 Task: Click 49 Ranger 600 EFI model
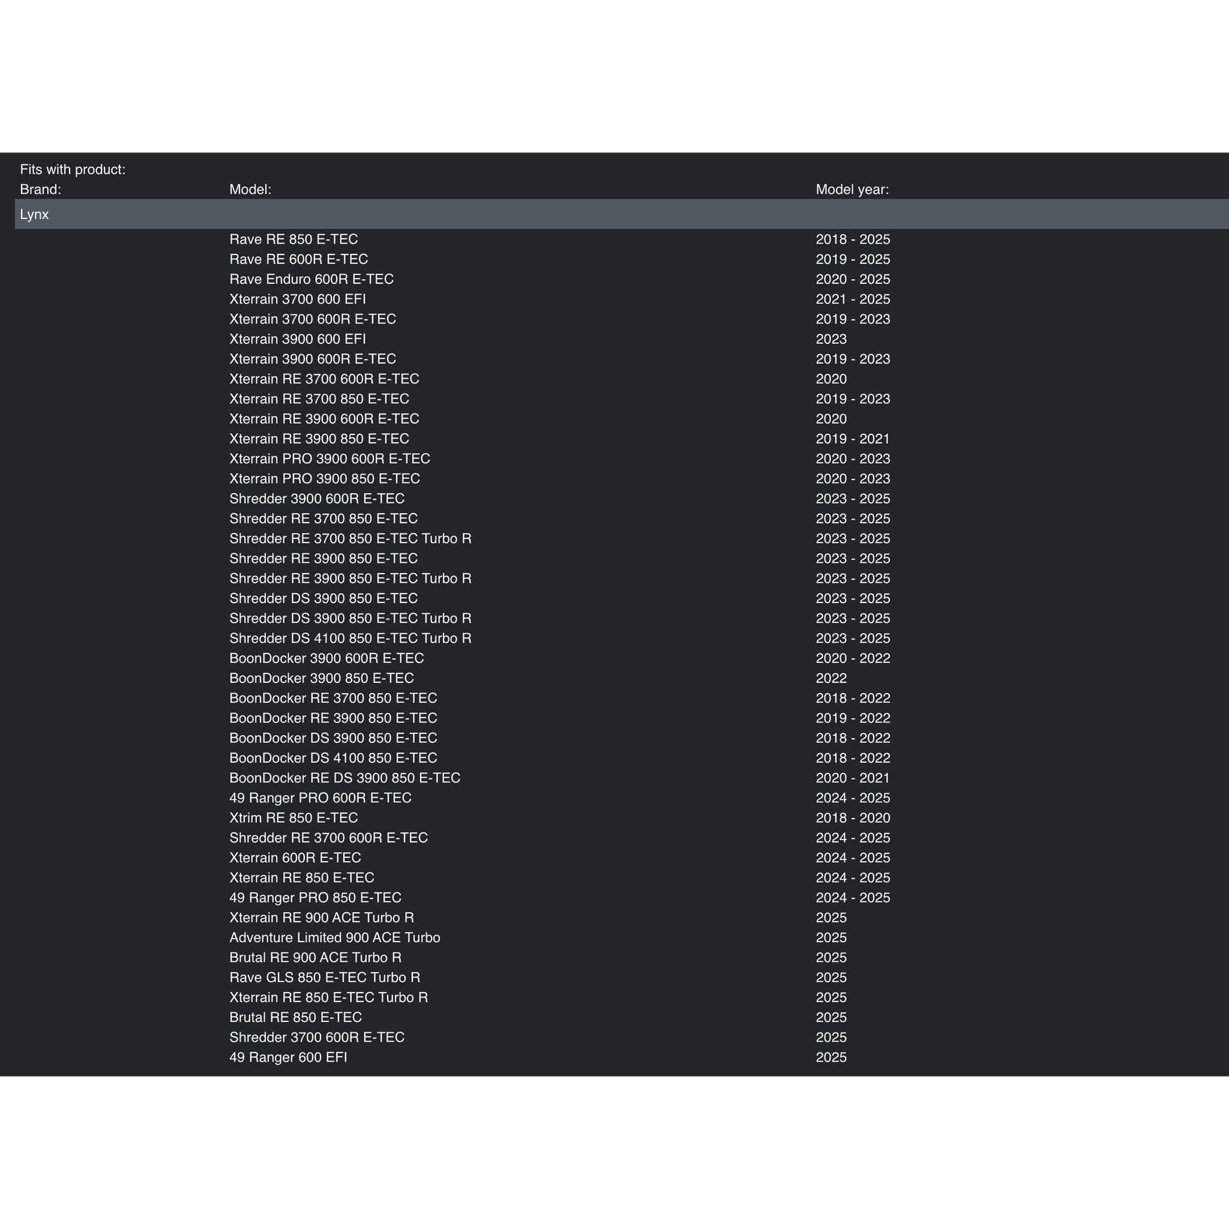[288, 1057]
